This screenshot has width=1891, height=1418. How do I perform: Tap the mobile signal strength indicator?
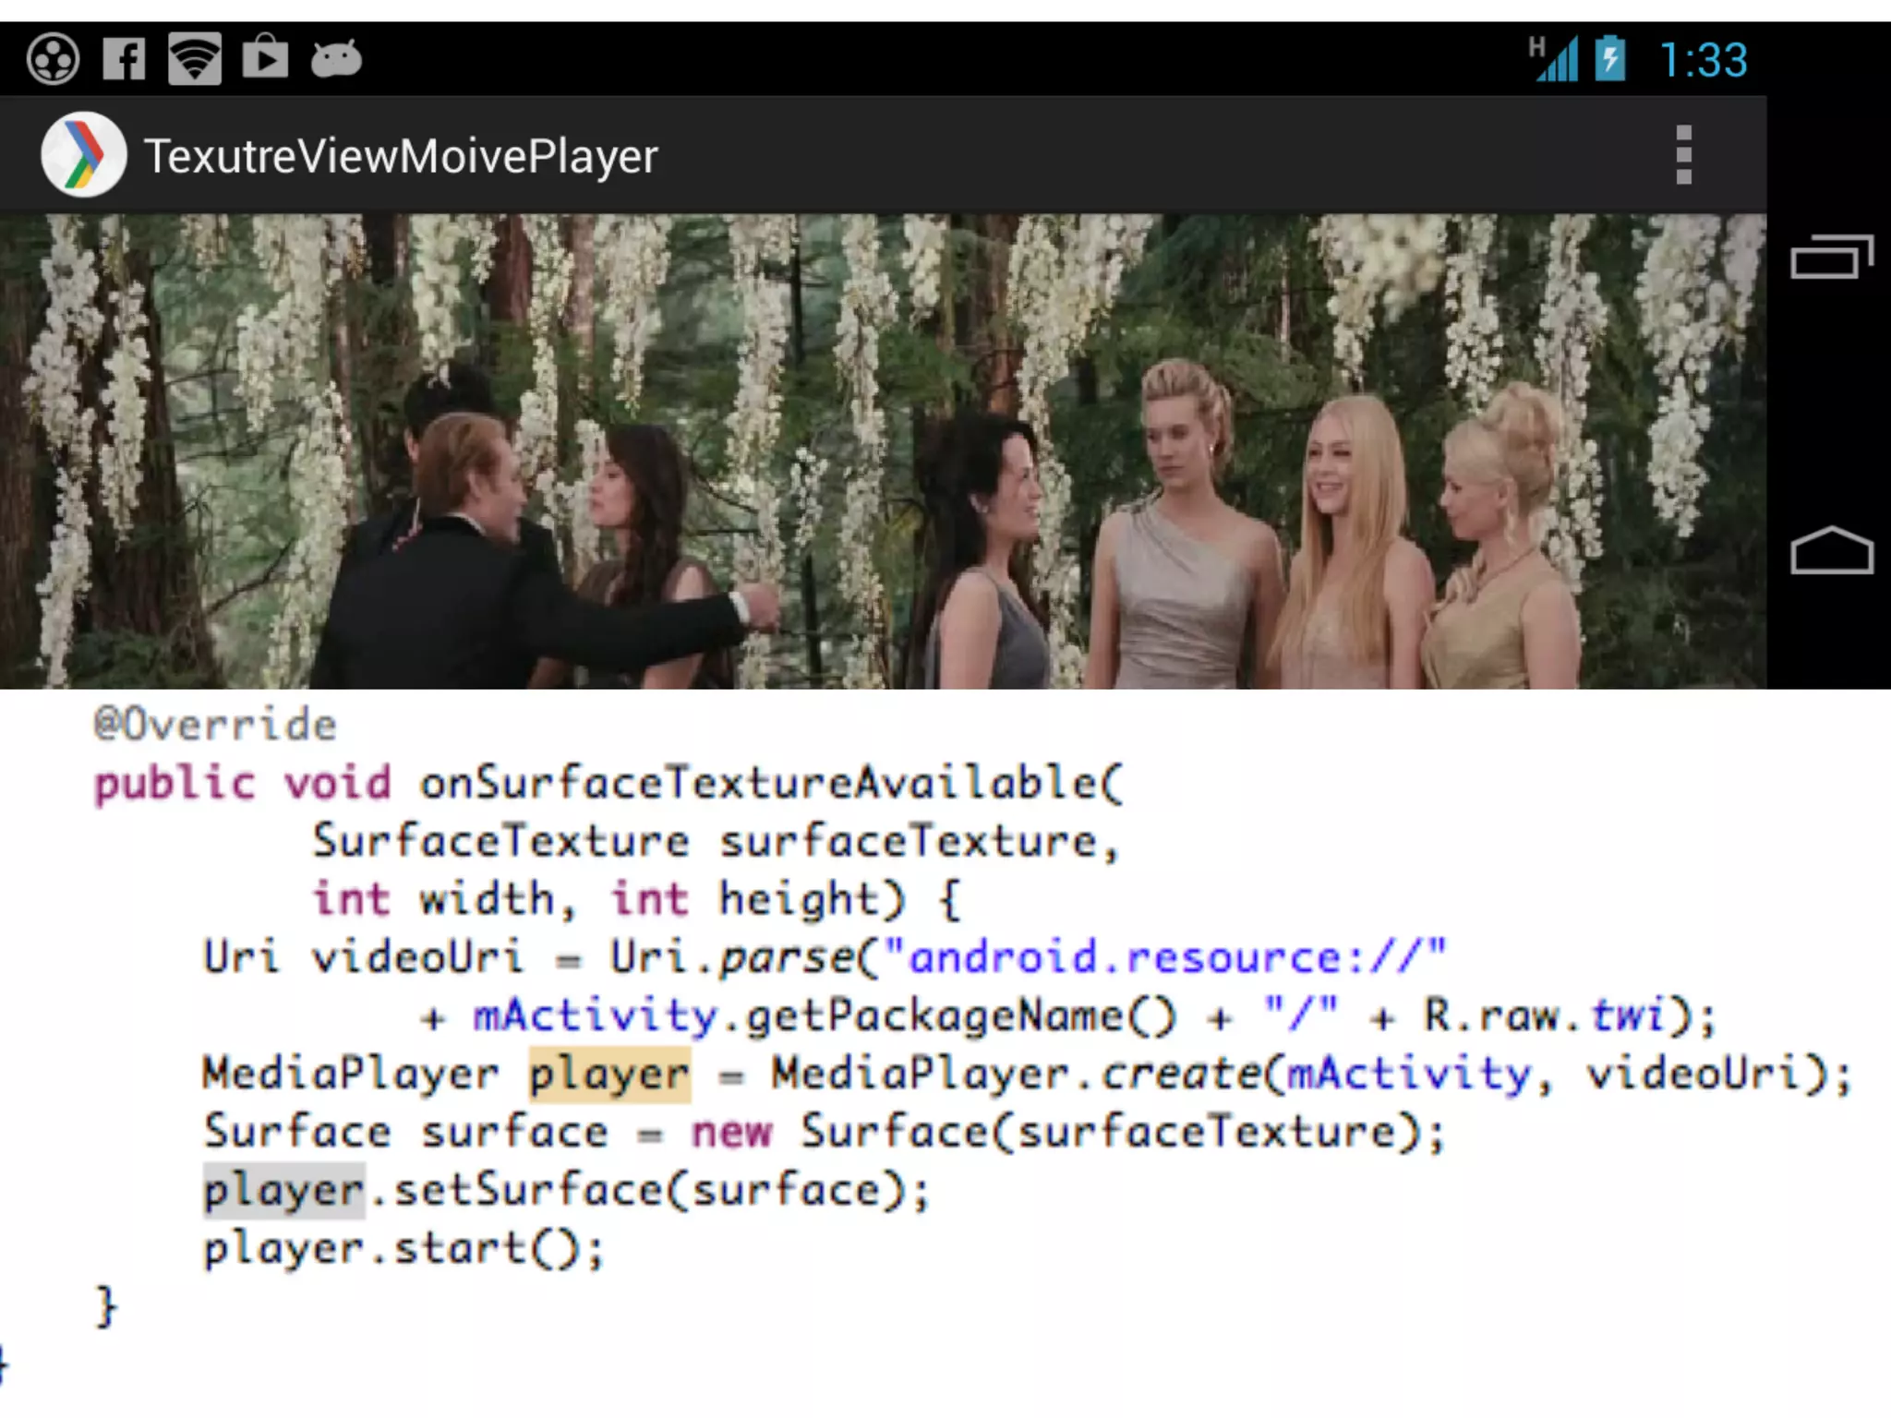(1554, 59)
